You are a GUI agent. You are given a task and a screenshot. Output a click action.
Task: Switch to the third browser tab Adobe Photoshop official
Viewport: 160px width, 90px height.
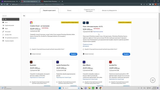(x=50, y=1)
